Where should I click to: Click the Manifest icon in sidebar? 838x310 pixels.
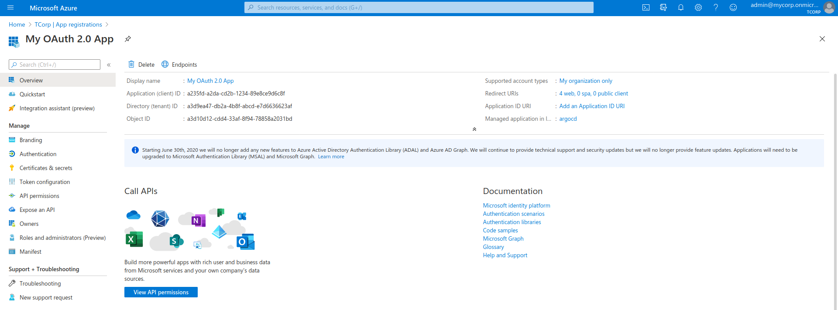(x=12, y=252)
